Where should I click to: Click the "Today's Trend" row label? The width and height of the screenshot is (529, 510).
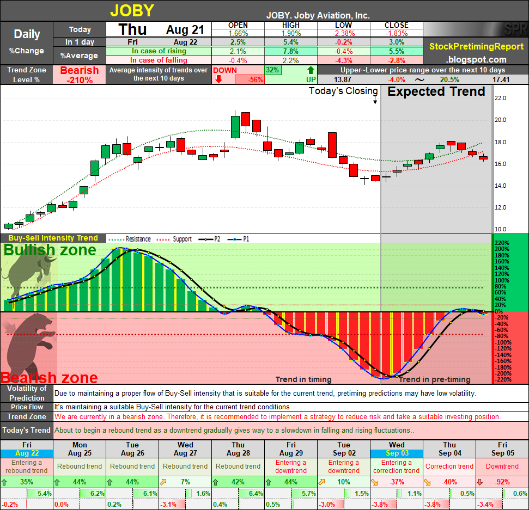click(27, 431)
